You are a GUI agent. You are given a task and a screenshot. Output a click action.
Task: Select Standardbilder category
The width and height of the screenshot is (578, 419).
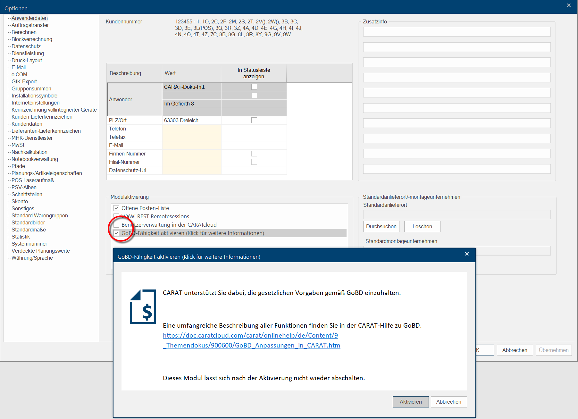coord(28,222)
